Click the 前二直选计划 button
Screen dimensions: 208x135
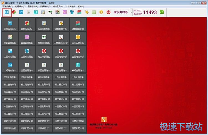click(10, 85)
